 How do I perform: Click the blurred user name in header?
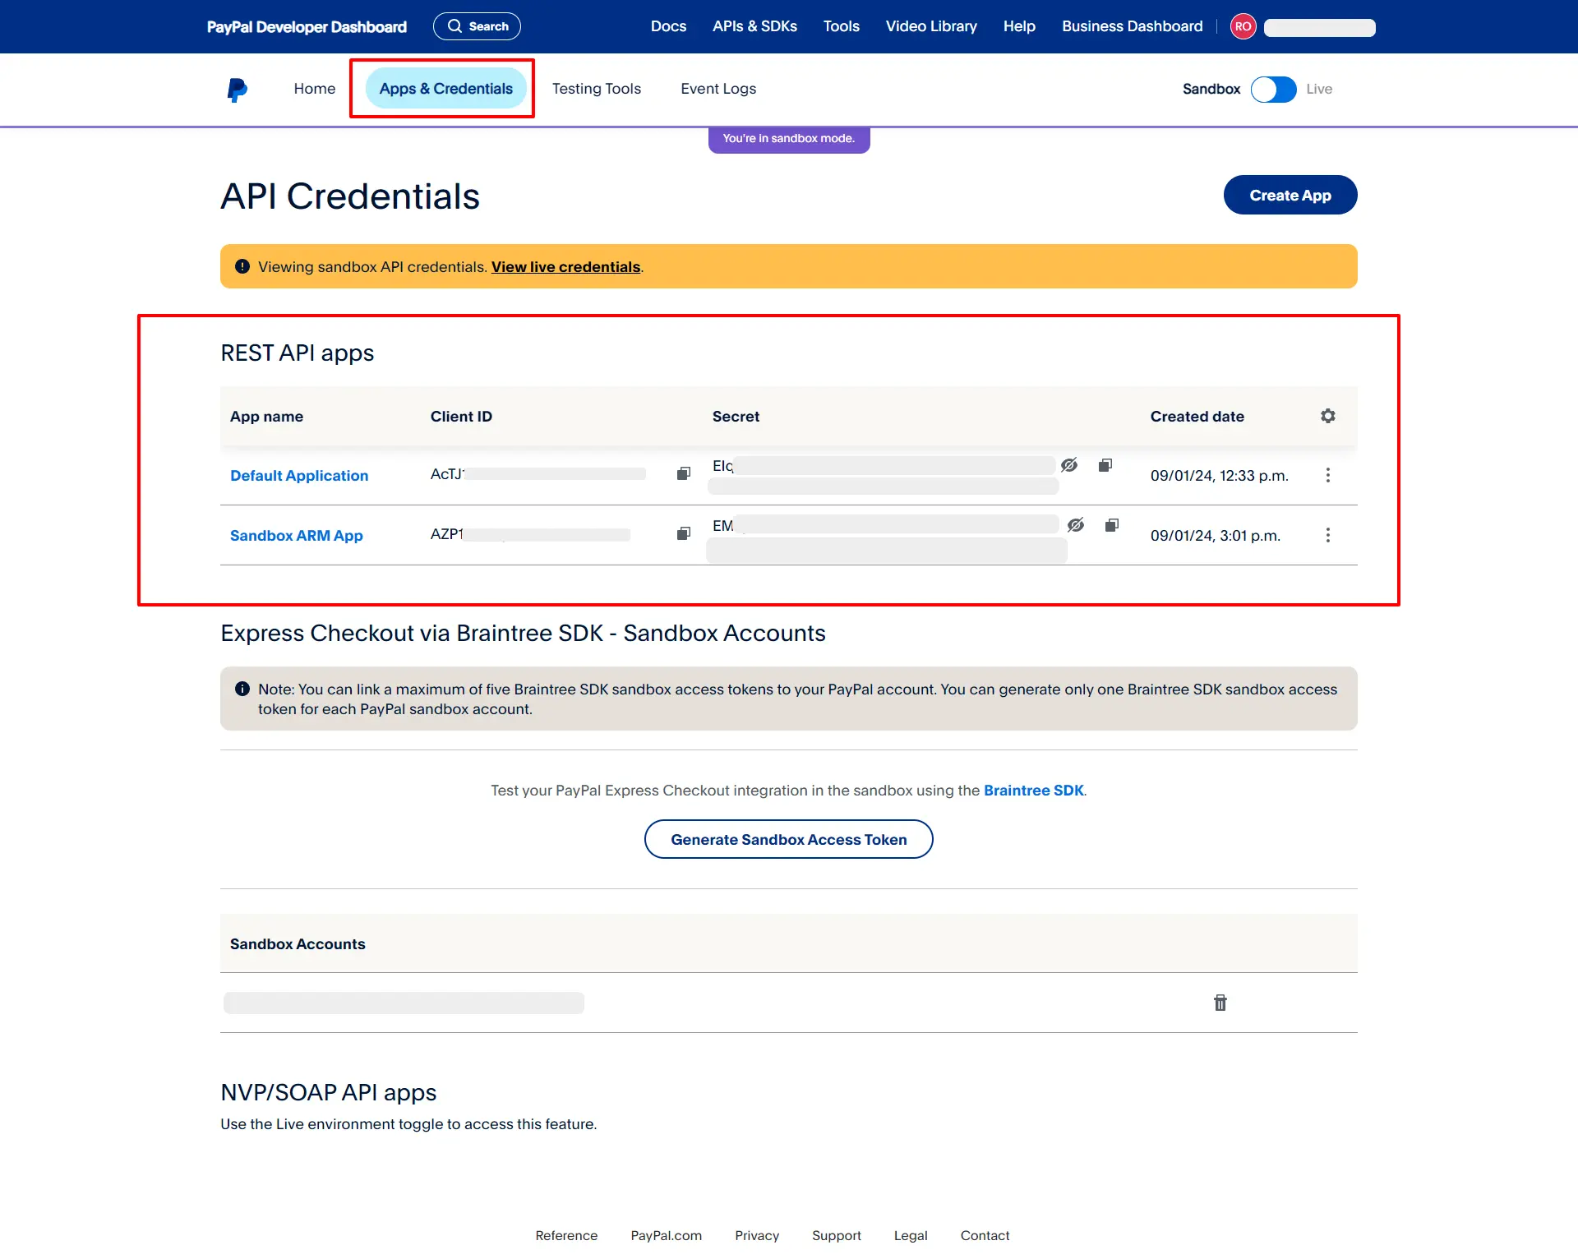point(1319,27)
